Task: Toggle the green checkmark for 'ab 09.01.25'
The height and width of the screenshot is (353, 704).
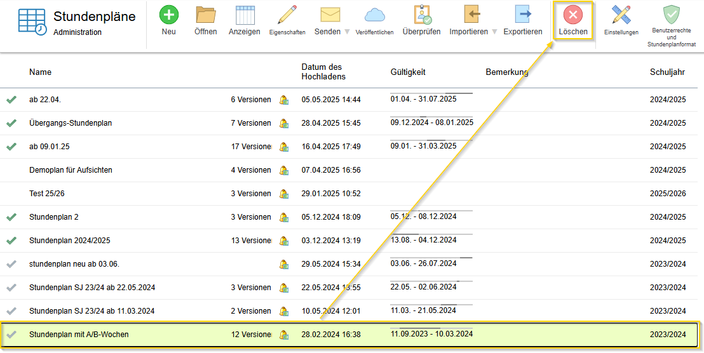Action: click(x=11, y=146)
